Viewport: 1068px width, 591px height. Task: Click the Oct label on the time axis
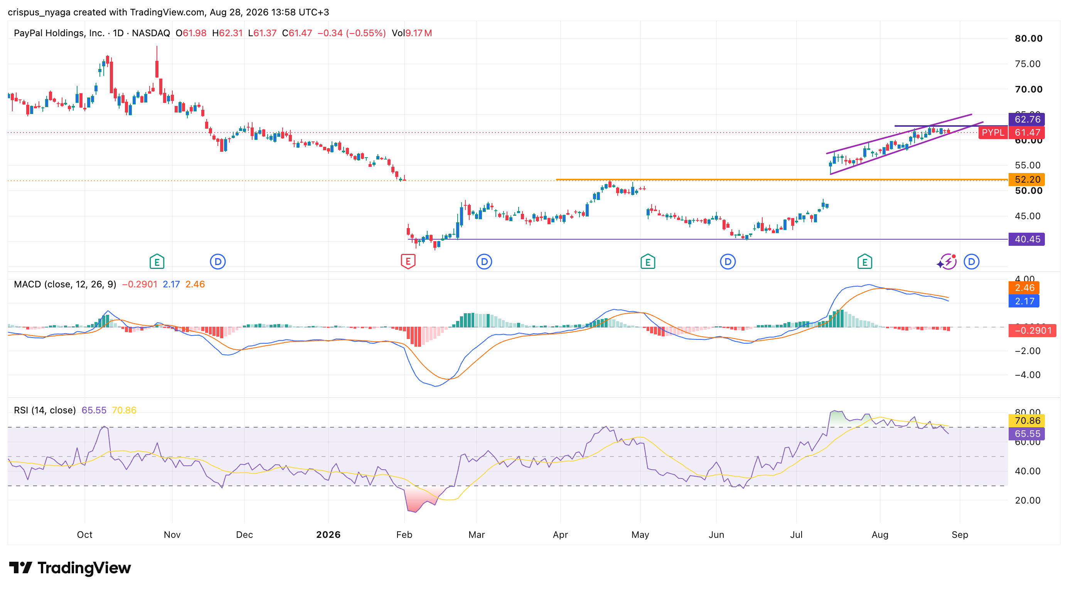point(84,535)
